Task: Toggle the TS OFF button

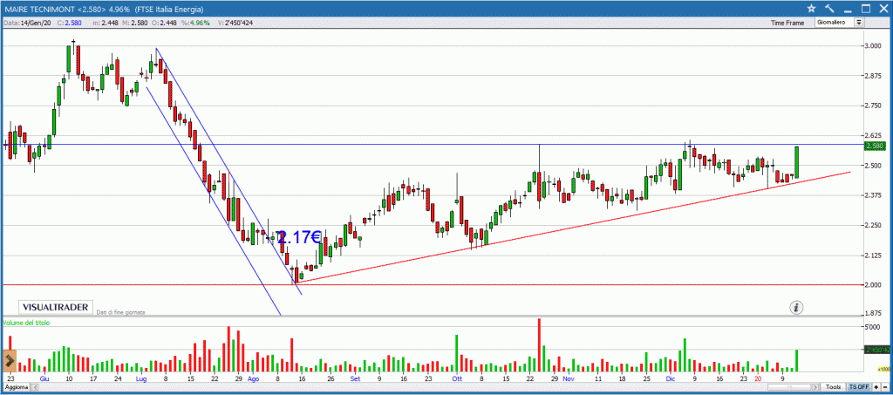Action: point(859,386)
